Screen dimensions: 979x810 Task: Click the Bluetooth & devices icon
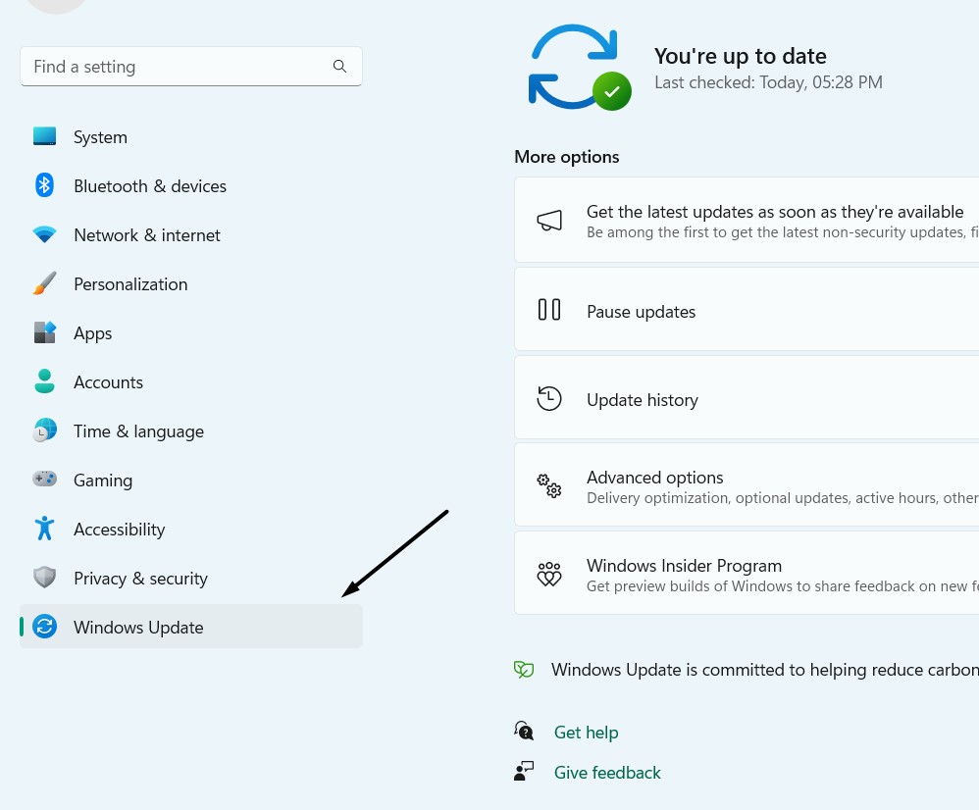44,185
